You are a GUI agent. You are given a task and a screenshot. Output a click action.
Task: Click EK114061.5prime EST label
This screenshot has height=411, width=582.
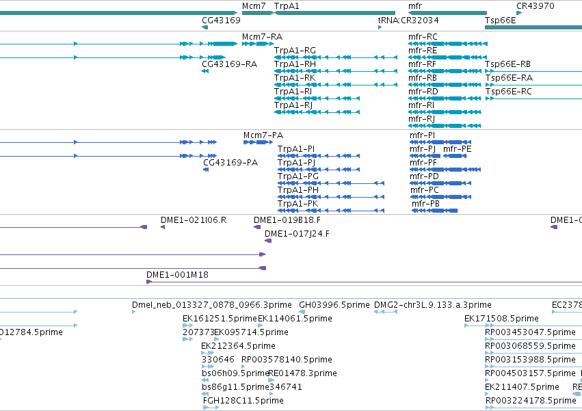[x=295, y=319]
